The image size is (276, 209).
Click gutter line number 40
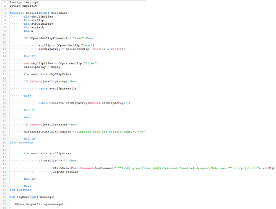[x=4, y=143]
